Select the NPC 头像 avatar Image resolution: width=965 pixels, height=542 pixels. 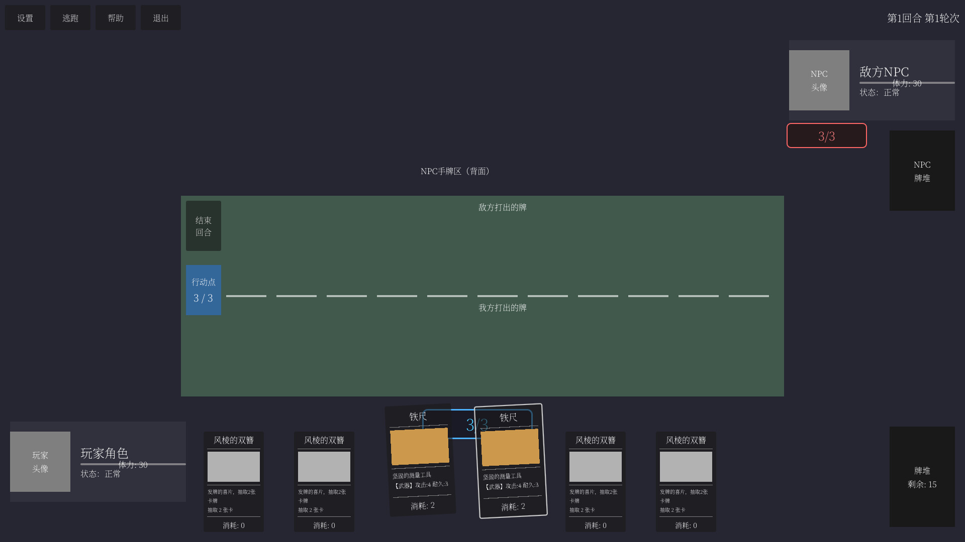tap(819, 80)
